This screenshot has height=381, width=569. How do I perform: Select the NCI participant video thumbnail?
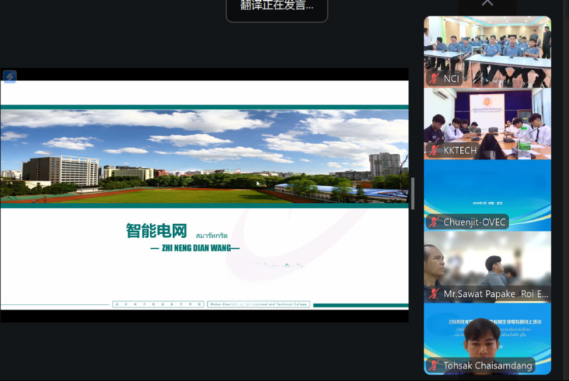tap(487, 52)
